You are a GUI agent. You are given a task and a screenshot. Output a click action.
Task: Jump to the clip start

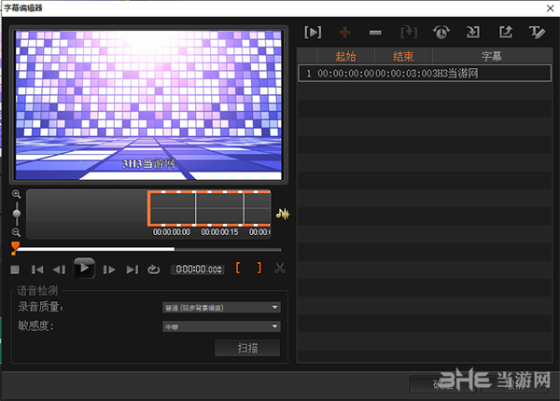[x=37, y=270]
